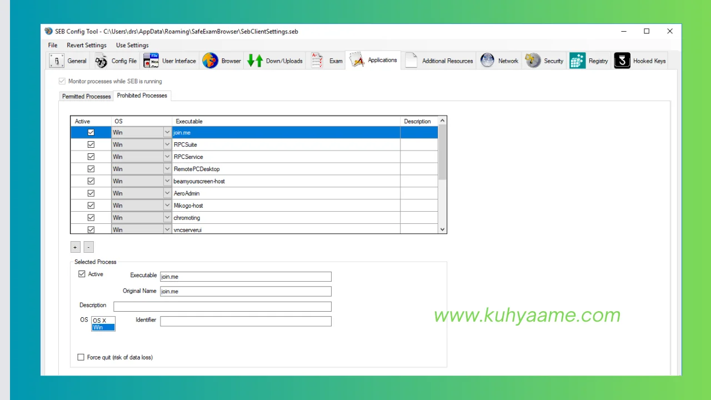The image size is (711, 400).
Task: Open the Down/Uploads tab
Action: tap(276, 61)
